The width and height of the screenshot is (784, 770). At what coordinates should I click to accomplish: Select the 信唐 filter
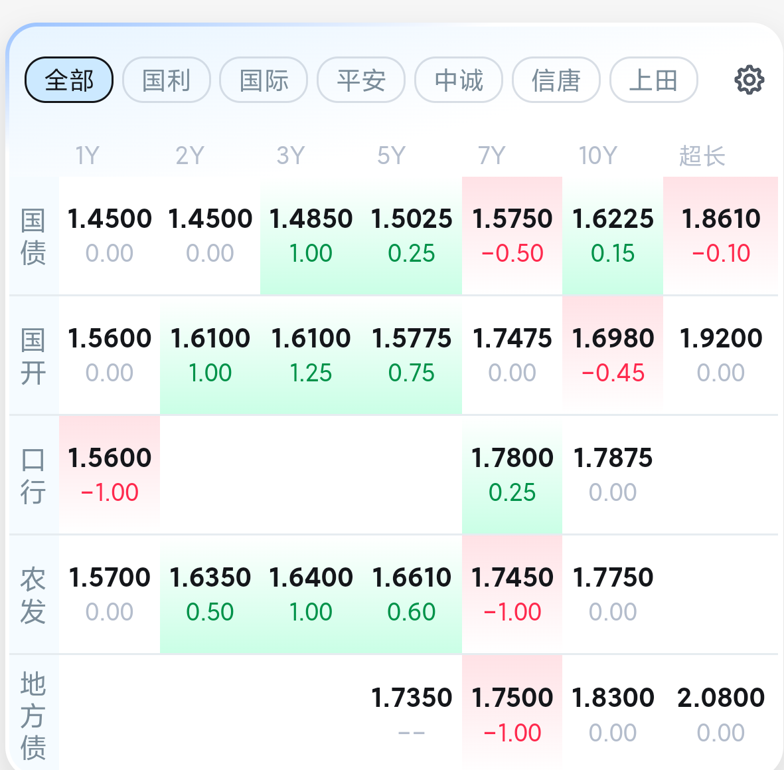pos(556,80)
